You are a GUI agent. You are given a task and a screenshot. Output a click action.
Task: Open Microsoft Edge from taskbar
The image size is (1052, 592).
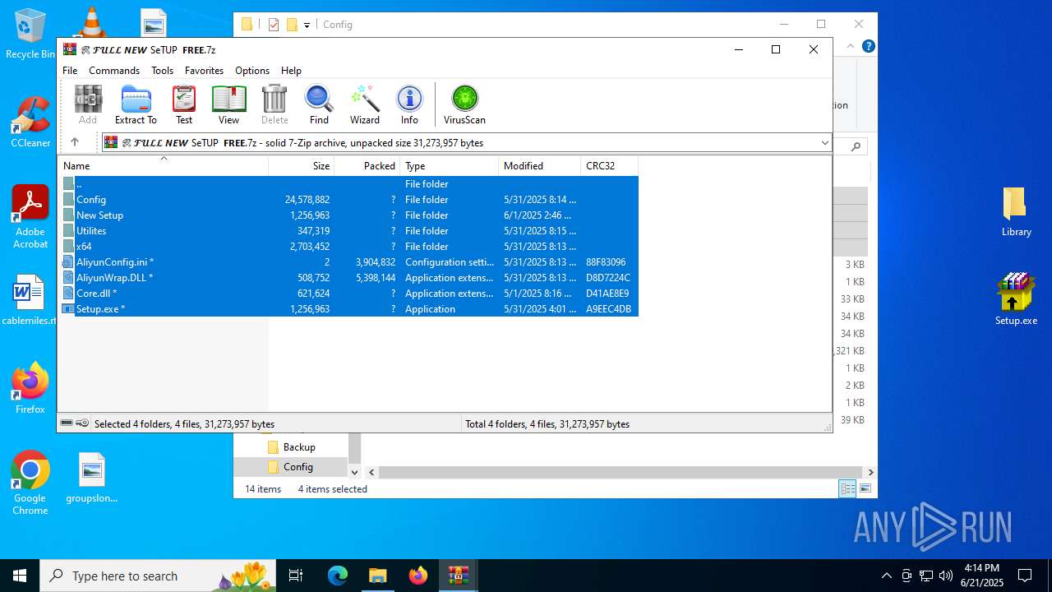pyautogui.click(x=338, y=576)
